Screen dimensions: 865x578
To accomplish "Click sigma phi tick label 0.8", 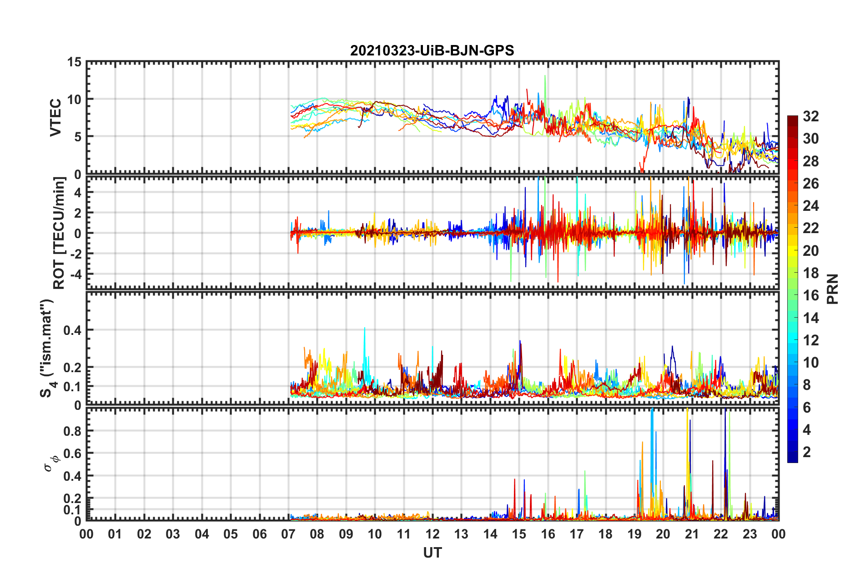I will click(73, 431).
